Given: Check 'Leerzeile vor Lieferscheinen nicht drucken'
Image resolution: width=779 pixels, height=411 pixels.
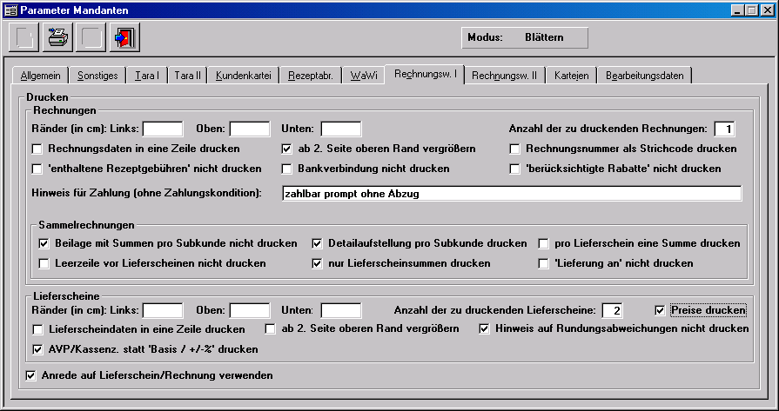Looking at the screenshot, I should pyautogui.click(x=44, y=264).
